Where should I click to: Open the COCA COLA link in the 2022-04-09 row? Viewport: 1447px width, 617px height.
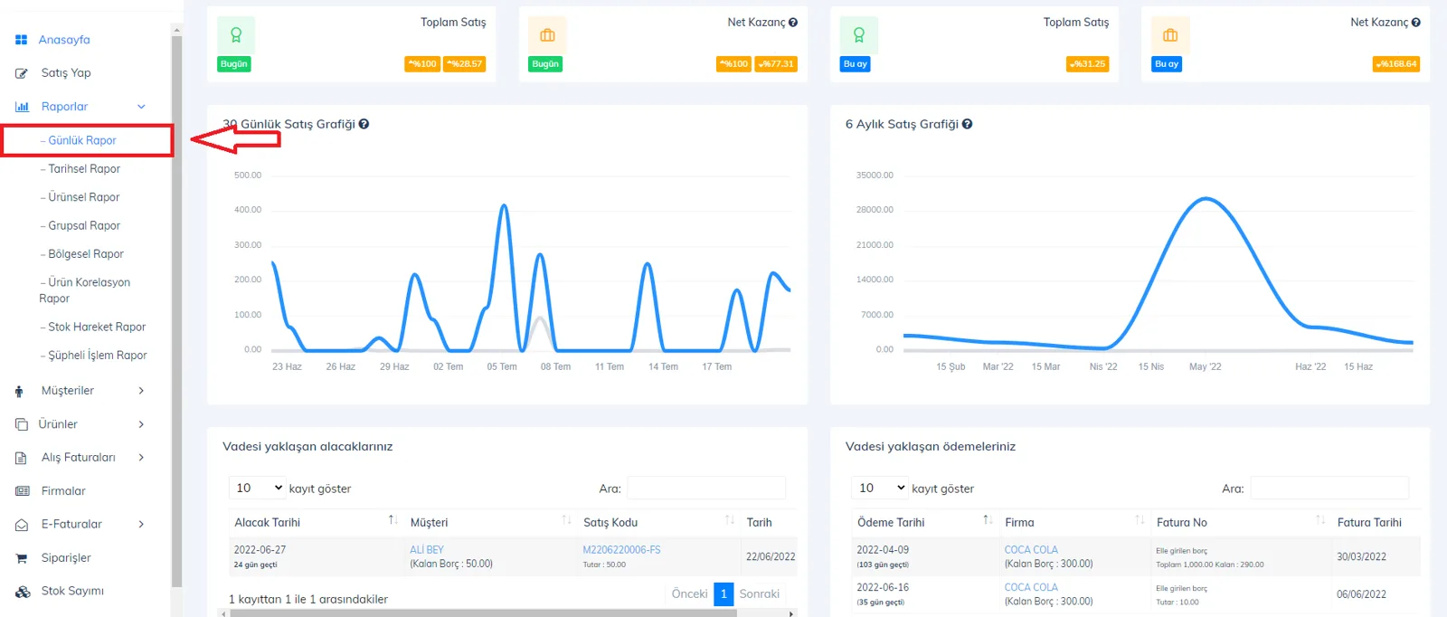pos(1031,550)
